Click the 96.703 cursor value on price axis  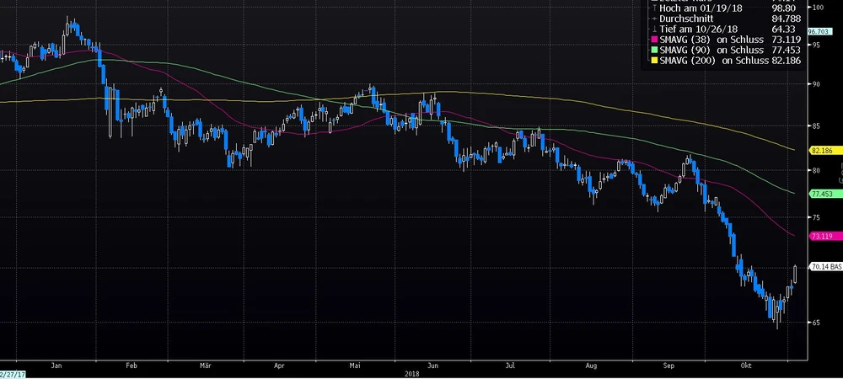(819, 31)
